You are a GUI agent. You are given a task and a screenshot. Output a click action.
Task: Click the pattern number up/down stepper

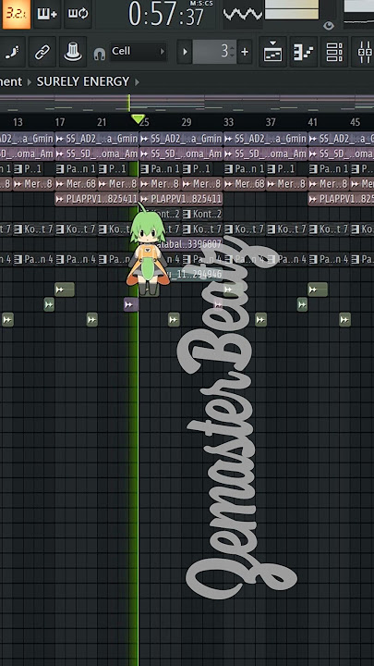coord(232,52)
